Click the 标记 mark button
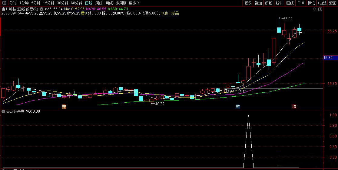Viewport: 338px width, 170px height. 311,3
